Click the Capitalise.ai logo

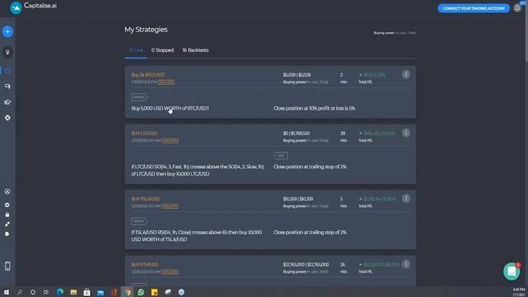(33, 7)
